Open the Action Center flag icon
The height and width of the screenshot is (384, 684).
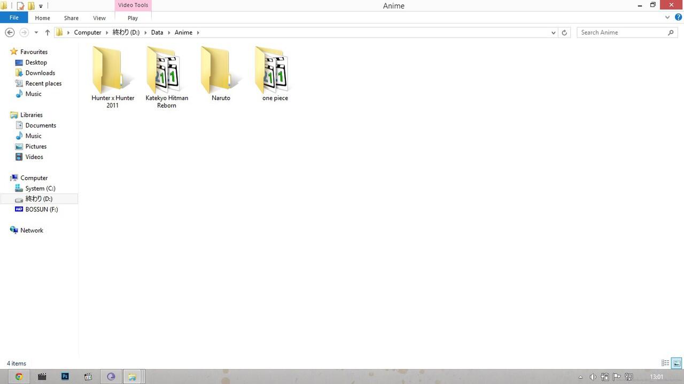coord(617,377)
